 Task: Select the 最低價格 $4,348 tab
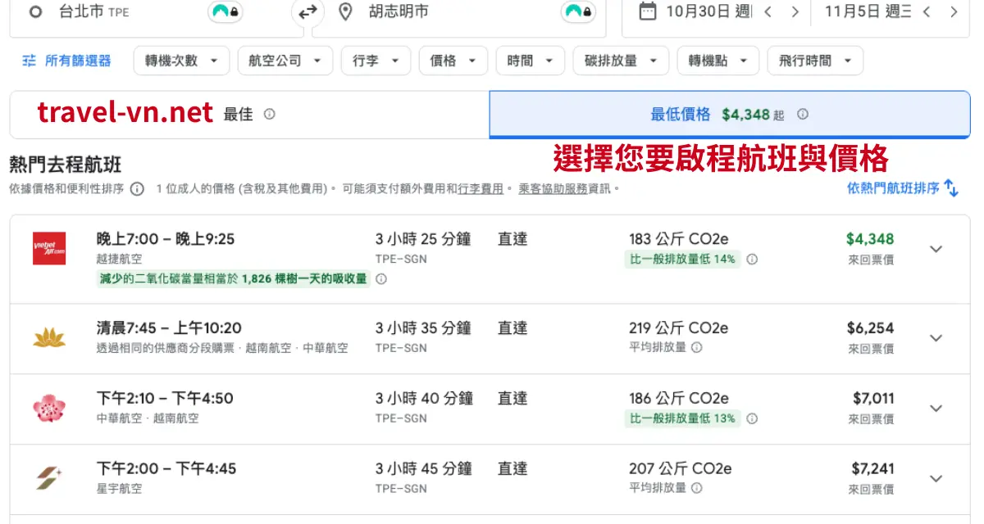click(x=730, y=115)
